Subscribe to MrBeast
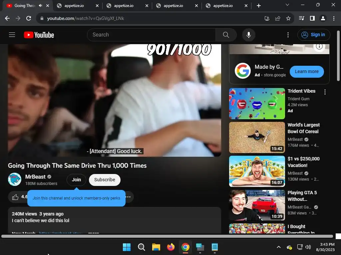Viewport: 341px width, 255px height. pyautogui.click(x=105, y=180)
